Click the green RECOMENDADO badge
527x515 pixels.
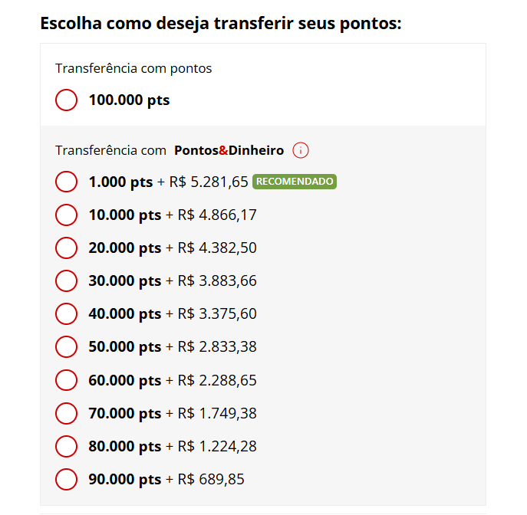click(x=295, y=182)
